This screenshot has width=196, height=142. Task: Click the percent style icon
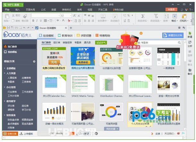[x=129, y=15]
